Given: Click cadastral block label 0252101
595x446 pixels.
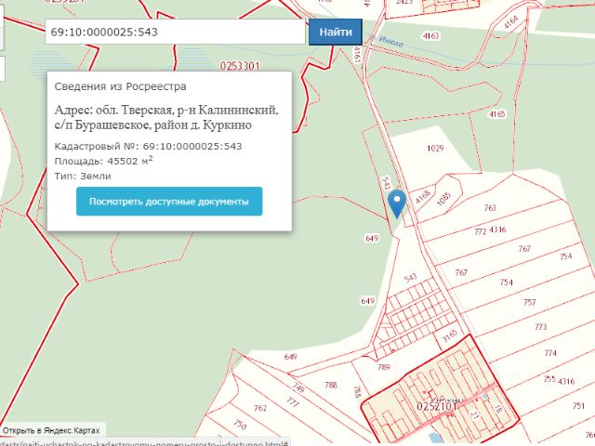Looking at the screenshot, I should [436, 406].
